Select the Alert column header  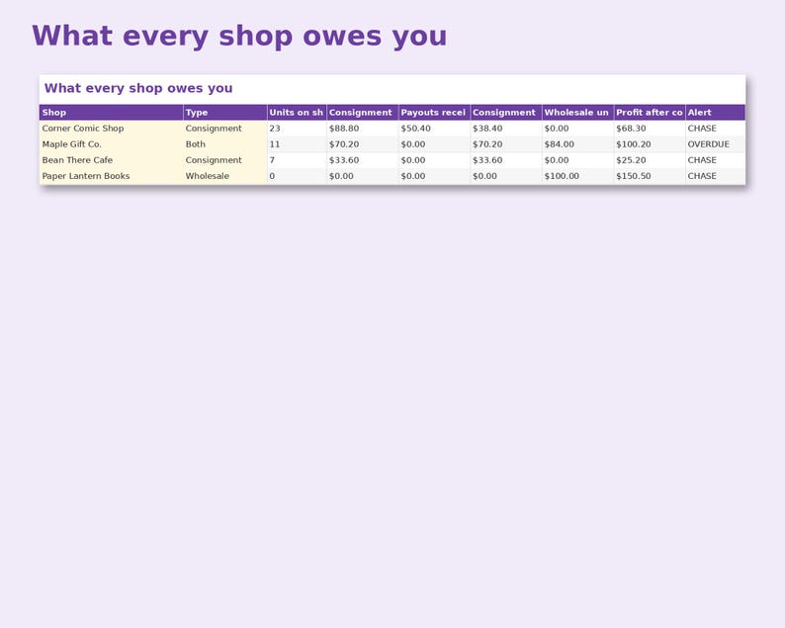(x=715, y=112)
